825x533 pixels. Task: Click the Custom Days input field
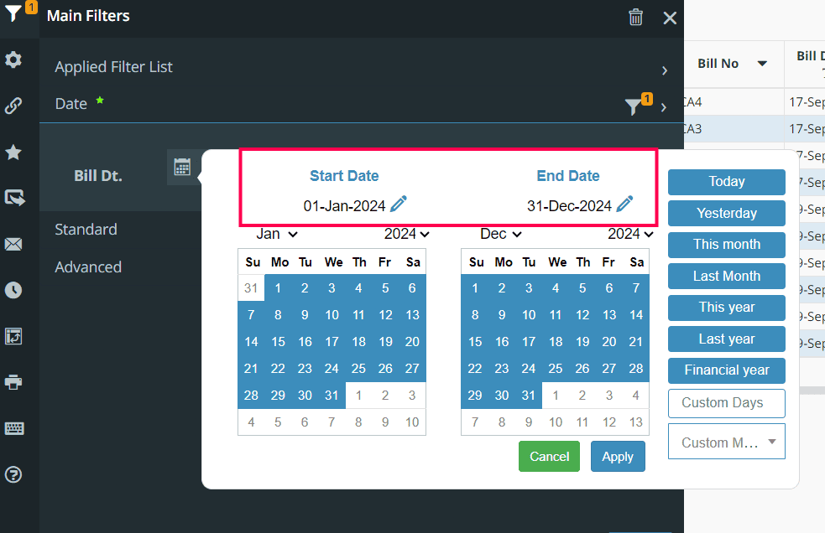tap(726, 403)
